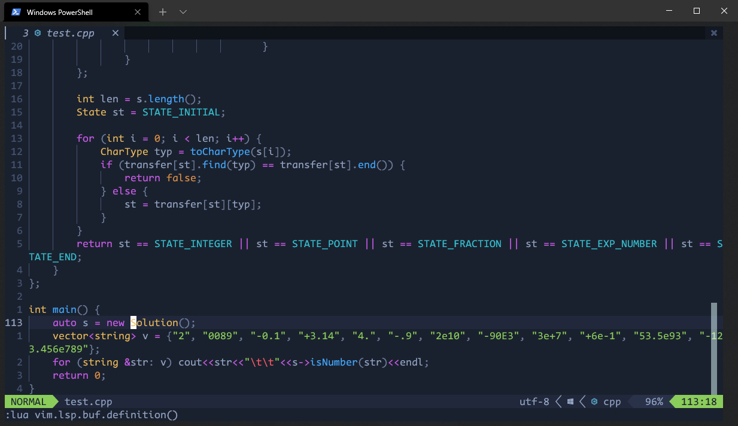Image resolution: width=738 pixels, height=426 pixels.
Task: Click the NORMAL mode indicator in statusline
Action: point(28,401)
